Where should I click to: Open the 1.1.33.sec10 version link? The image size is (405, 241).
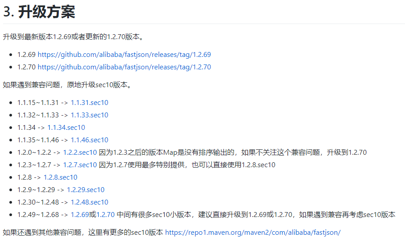[89, 115]
